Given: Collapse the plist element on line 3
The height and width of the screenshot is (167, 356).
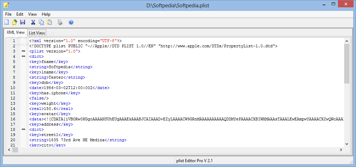Looking at the screenshot, I should pyautogui.click(x=23, y=51).
